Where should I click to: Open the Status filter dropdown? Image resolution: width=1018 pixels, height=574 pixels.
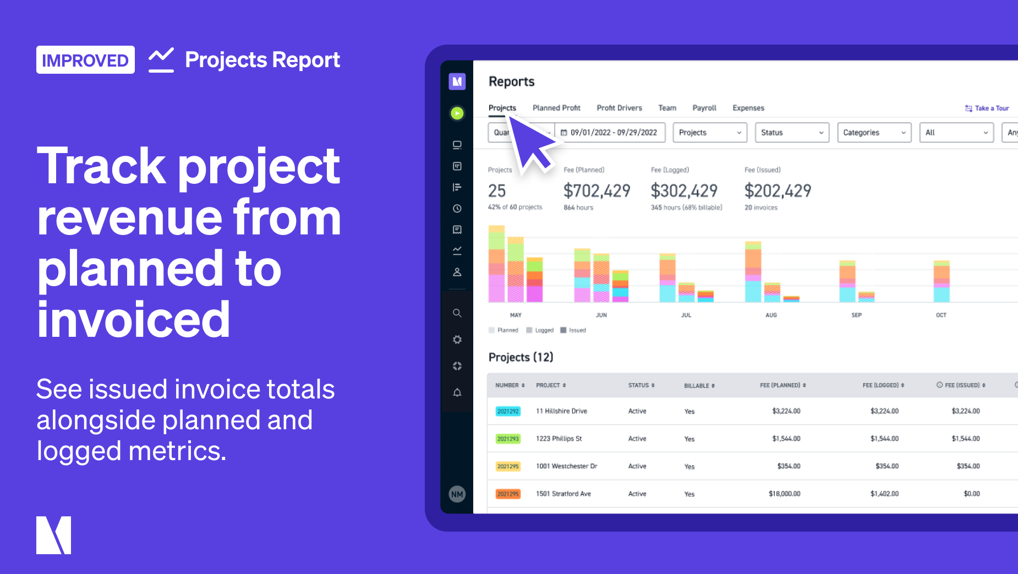coord(792,133)
